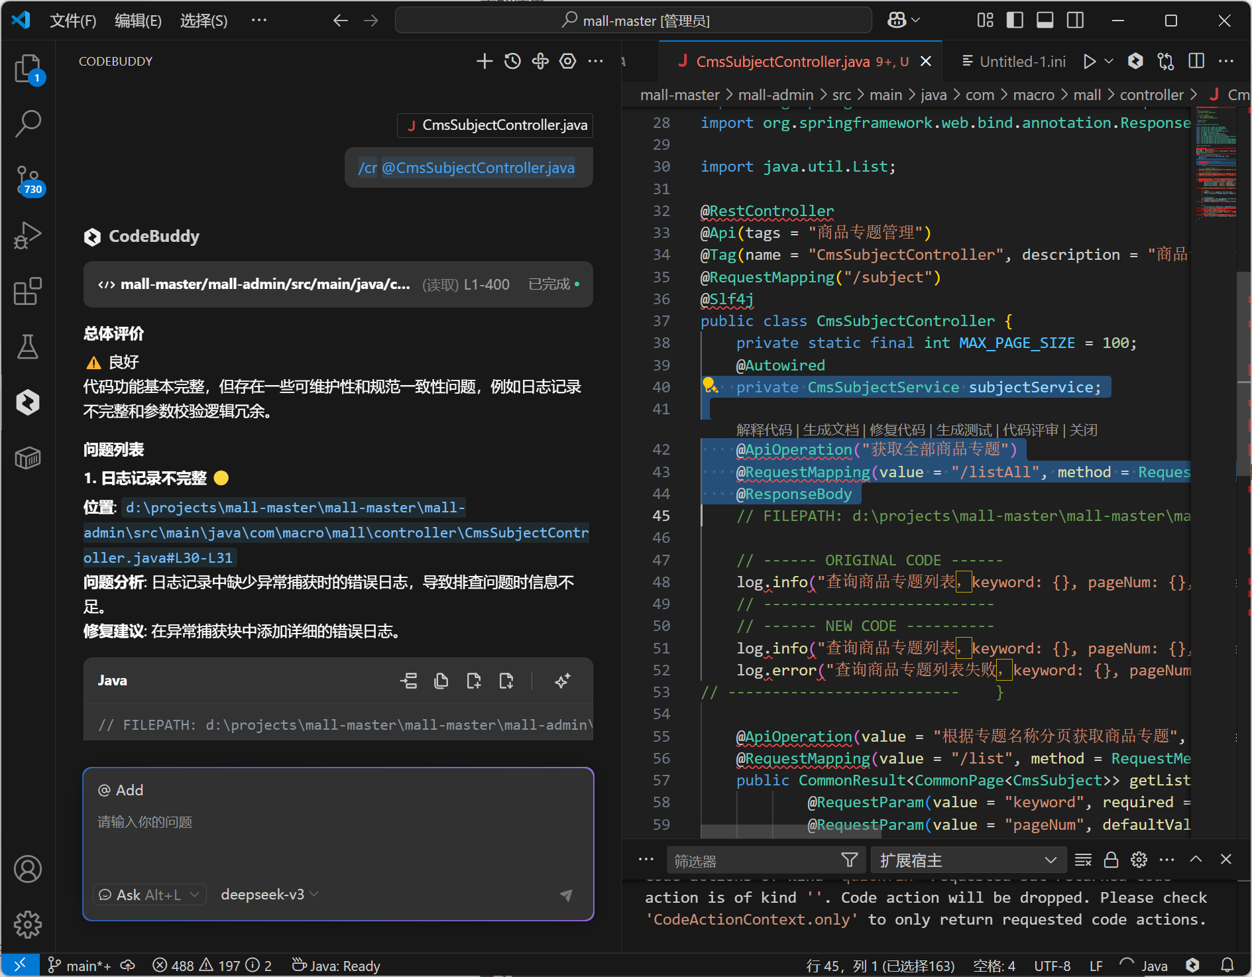Click the lightbulb code action on line 40

click(x=709, y=385)
